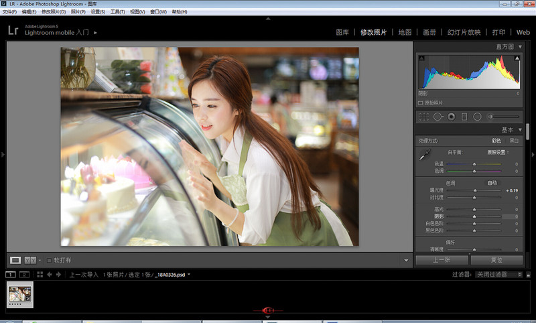Toggle highlight clipping indicator in histogram
Image resolution: width=536 pixels, height=323 pixels.
click(x=517, y=58)
